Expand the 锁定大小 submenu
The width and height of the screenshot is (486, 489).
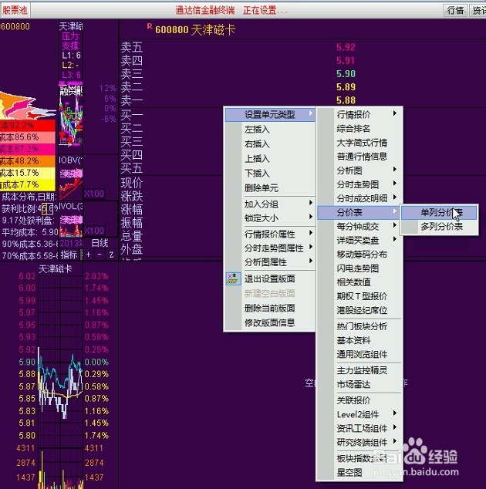click(x=270, y=218)
